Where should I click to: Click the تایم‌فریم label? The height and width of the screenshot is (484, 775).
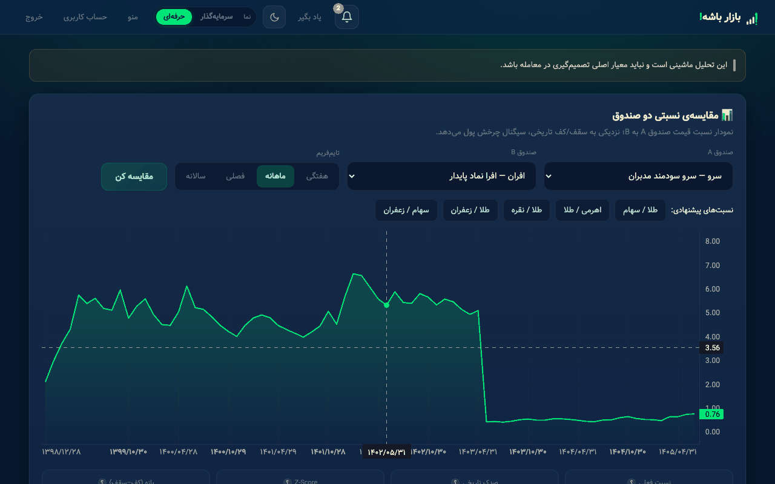pos(328,152)
